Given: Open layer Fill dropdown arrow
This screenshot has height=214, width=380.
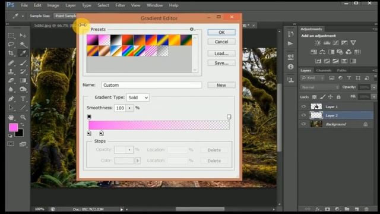Looking at the screenshot, I should click(374, 96).
